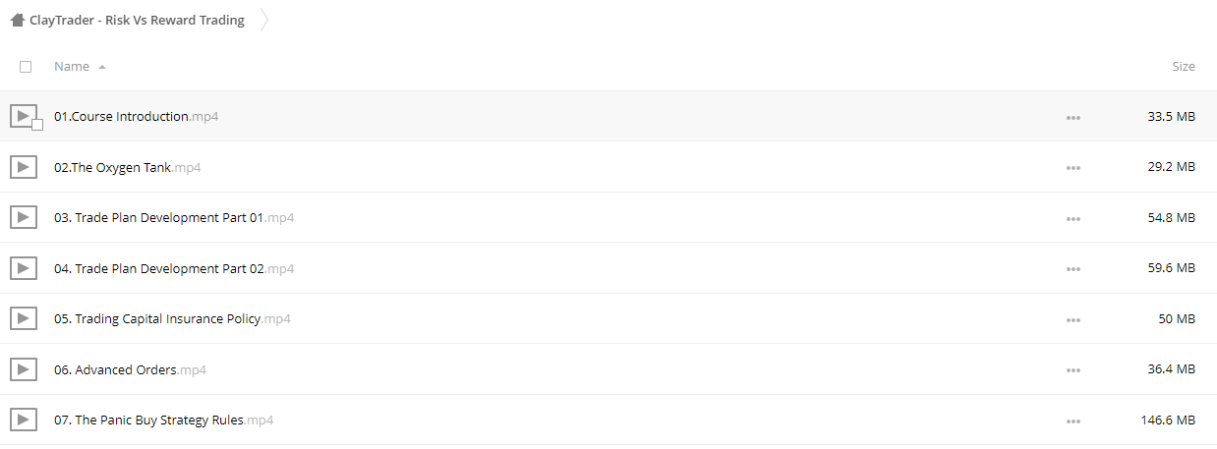This screenshot has height=449, width=1217.
Task: Open 05. Trading Capital Insurance Policy.mp4
Action: 172,318
